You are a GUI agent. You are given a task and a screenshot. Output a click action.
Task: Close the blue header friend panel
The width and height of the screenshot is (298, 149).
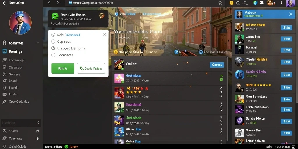tap(291, 14)
